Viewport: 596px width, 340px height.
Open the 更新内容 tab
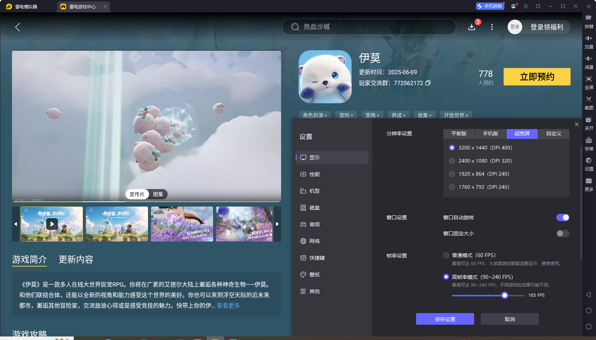coord(76,260)
